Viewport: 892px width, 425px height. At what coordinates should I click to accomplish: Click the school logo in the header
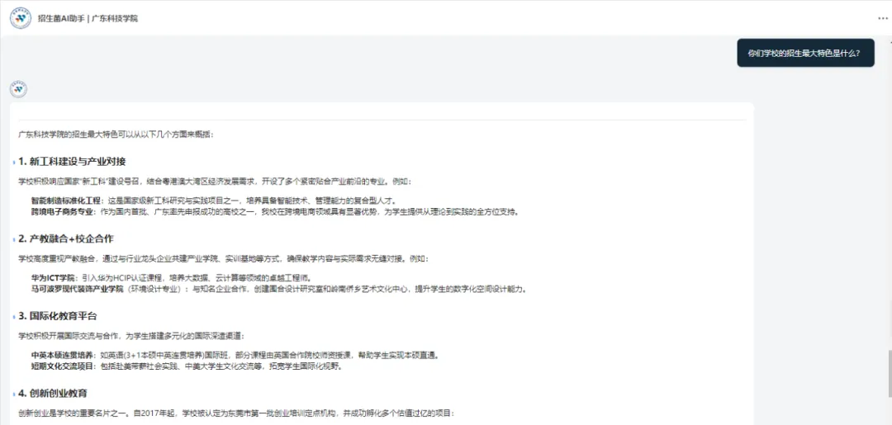tap(21, 18)
